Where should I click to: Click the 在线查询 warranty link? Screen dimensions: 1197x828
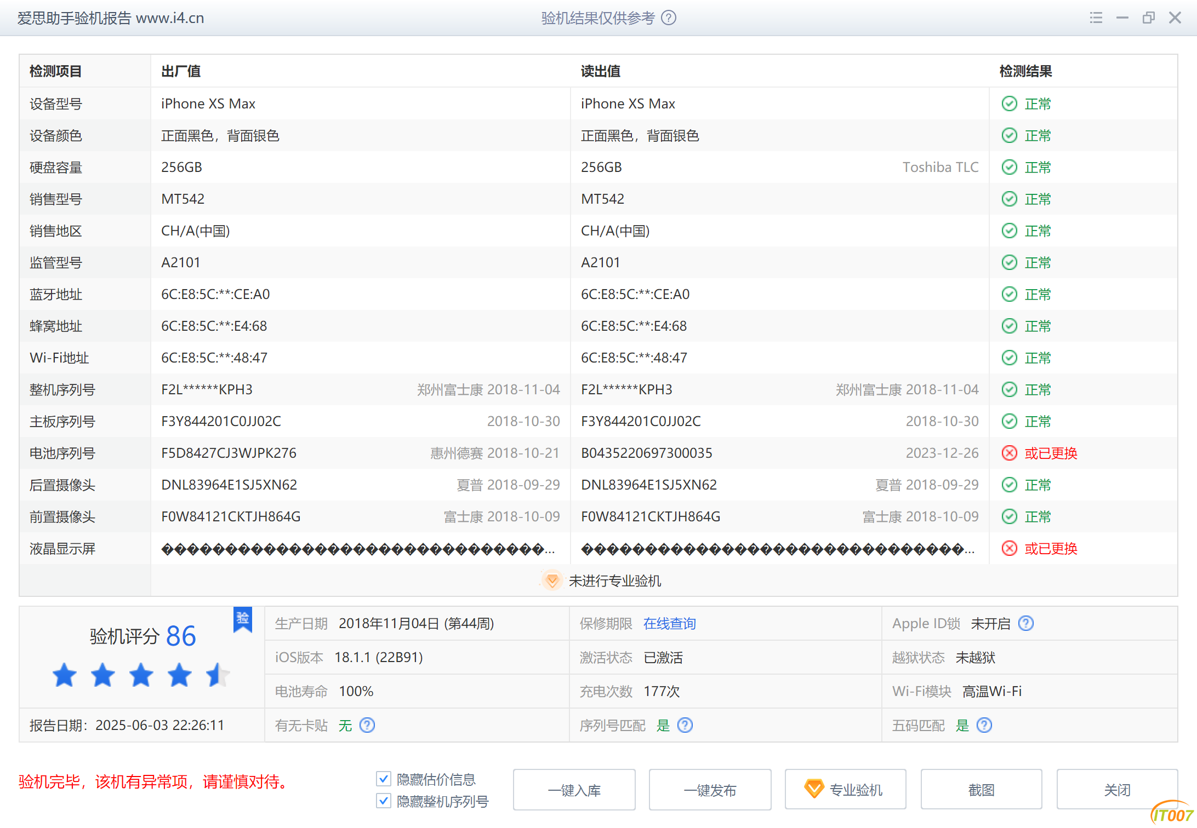[669, 623]
